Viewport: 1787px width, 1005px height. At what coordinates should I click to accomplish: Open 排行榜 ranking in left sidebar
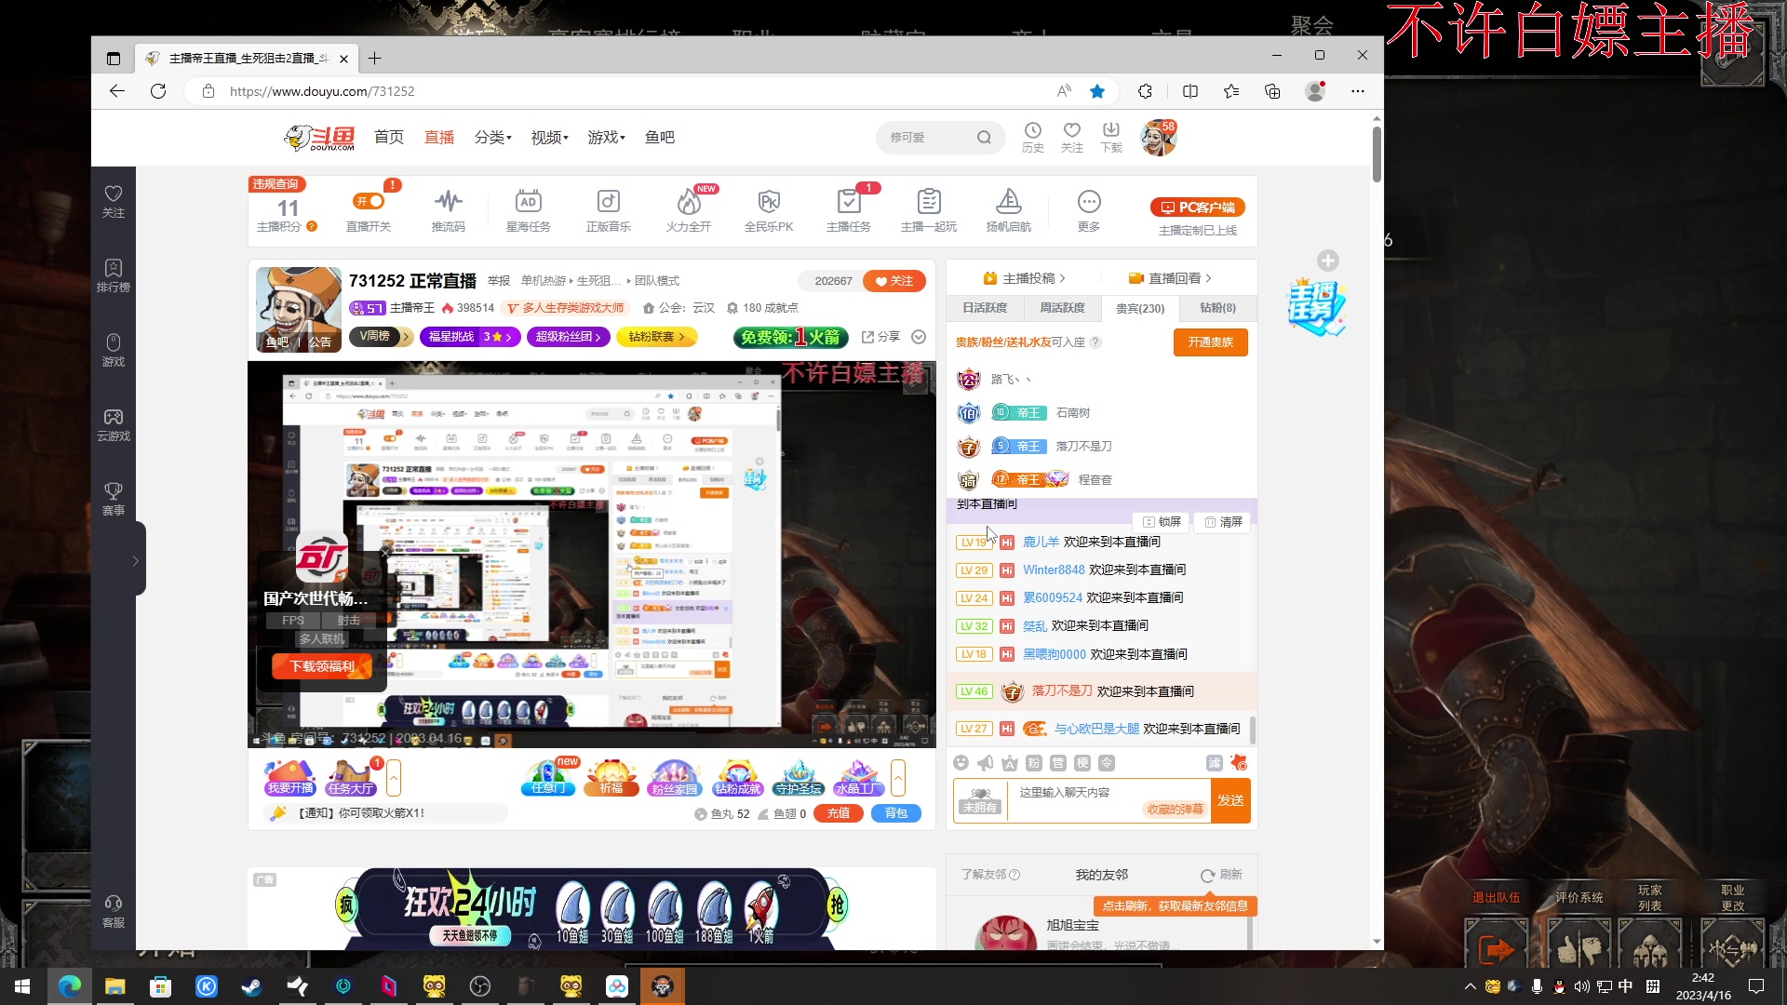(x=114, y=275)
